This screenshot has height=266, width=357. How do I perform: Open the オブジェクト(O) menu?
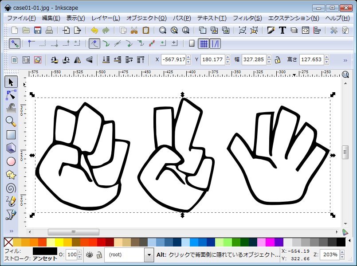click(146, 18)
